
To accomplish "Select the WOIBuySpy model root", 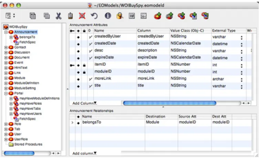I will click(18, 27).
